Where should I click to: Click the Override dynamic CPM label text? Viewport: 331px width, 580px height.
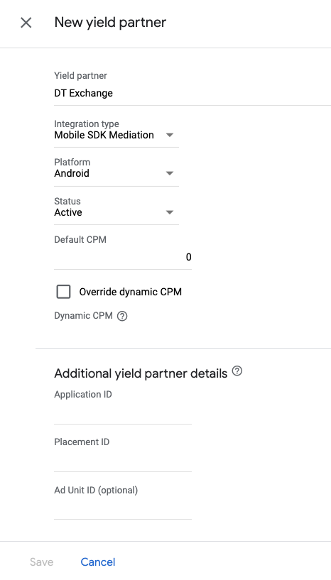[x=130, y=292]
